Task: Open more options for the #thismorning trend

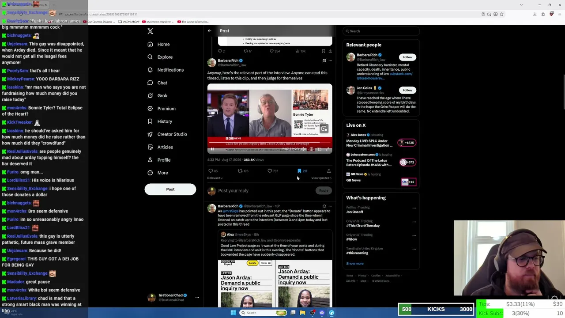Action: [414, 249]
